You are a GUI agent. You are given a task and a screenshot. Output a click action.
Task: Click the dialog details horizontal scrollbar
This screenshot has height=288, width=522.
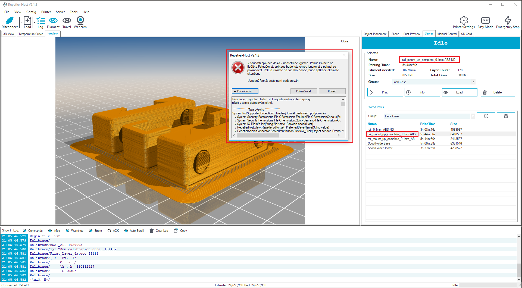(286, 135)
